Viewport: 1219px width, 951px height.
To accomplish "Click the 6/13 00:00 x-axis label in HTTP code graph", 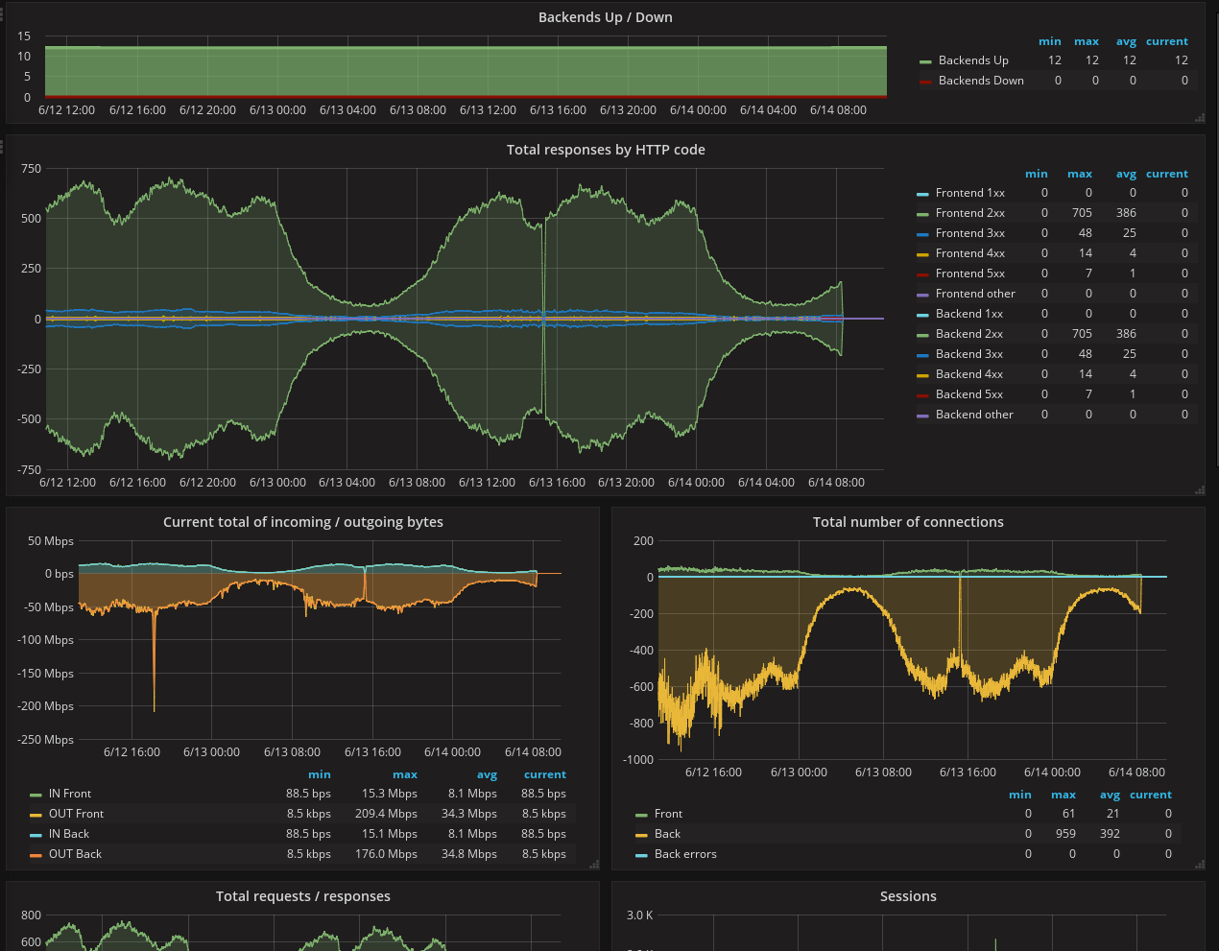I will coord(277,483).
